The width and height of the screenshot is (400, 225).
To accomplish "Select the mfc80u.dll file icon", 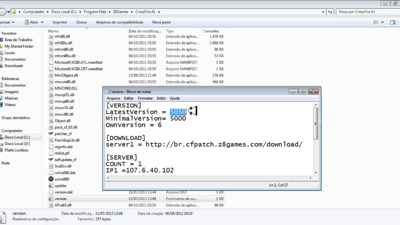I will tap(51, 43).
